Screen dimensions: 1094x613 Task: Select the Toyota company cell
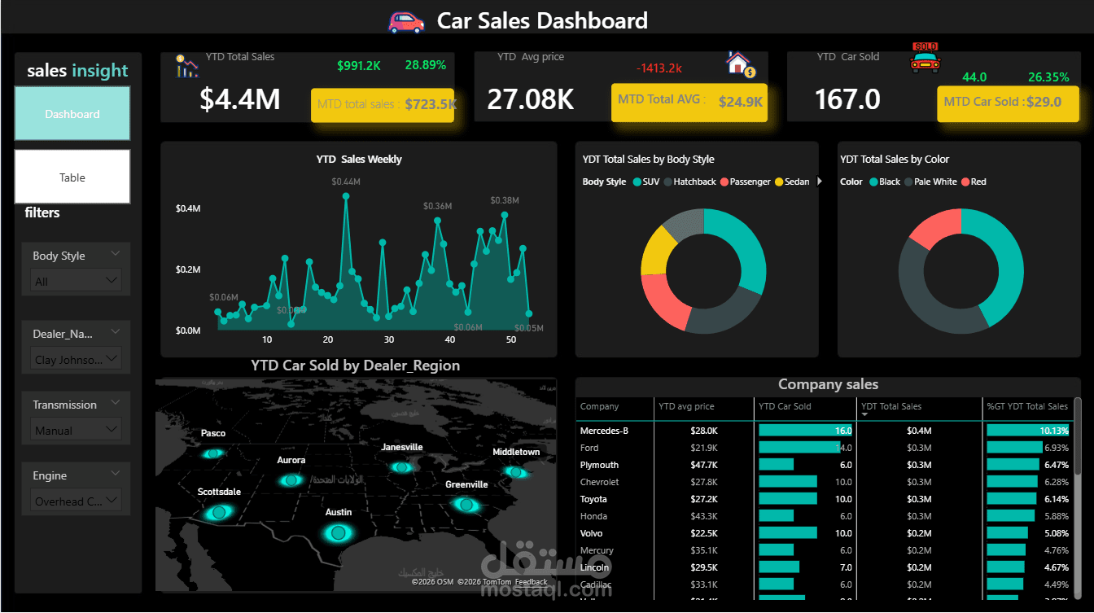(x=593, y=499)
